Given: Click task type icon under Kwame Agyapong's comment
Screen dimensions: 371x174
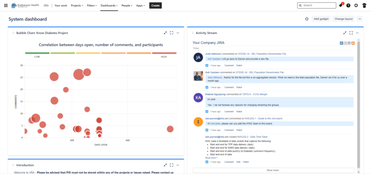Looking at the screenshot, I should (x=207, y=111).
